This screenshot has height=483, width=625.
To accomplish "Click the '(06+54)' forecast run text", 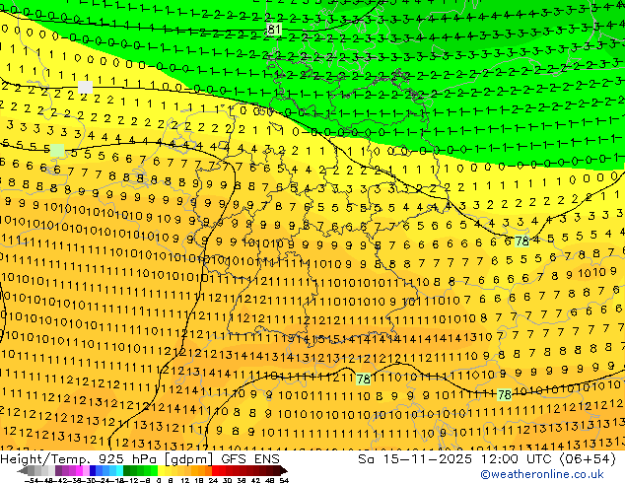I will (589, 458).
